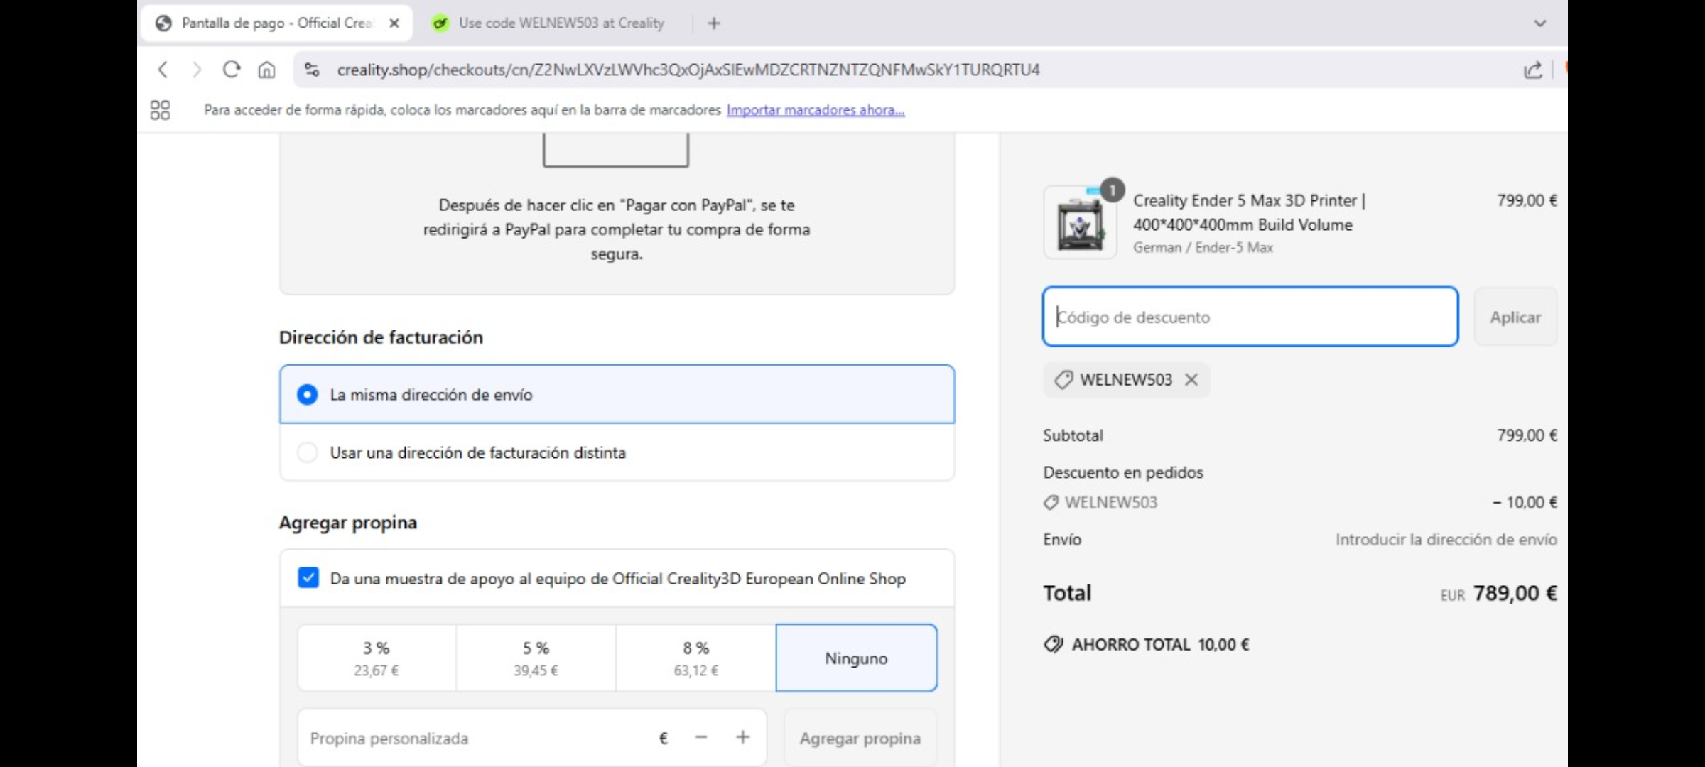Choose the 5 % tip option
Screen dimensions: 1705x767
536,658
